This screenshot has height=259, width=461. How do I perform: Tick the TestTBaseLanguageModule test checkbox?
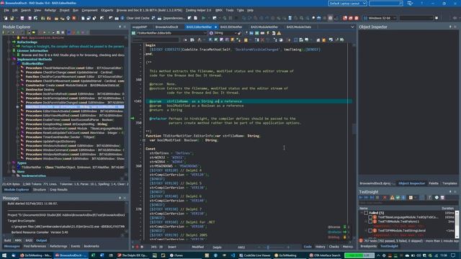370,217
